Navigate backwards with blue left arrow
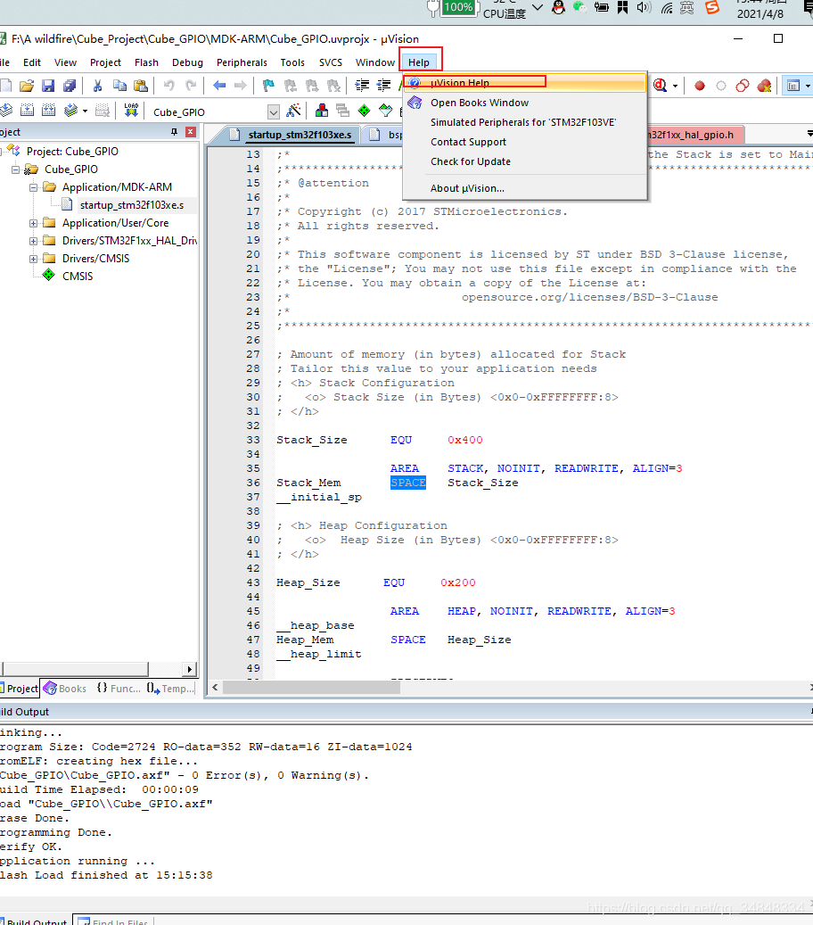 pos(219,87)
